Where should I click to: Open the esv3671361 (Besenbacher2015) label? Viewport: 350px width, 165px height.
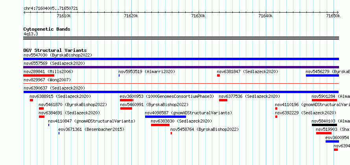coord(91,129)
